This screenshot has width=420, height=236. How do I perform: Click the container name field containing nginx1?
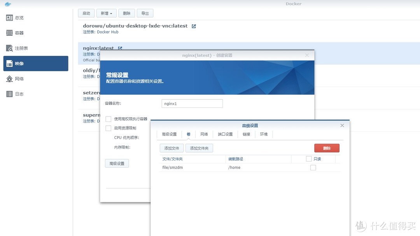click(192, 104)
